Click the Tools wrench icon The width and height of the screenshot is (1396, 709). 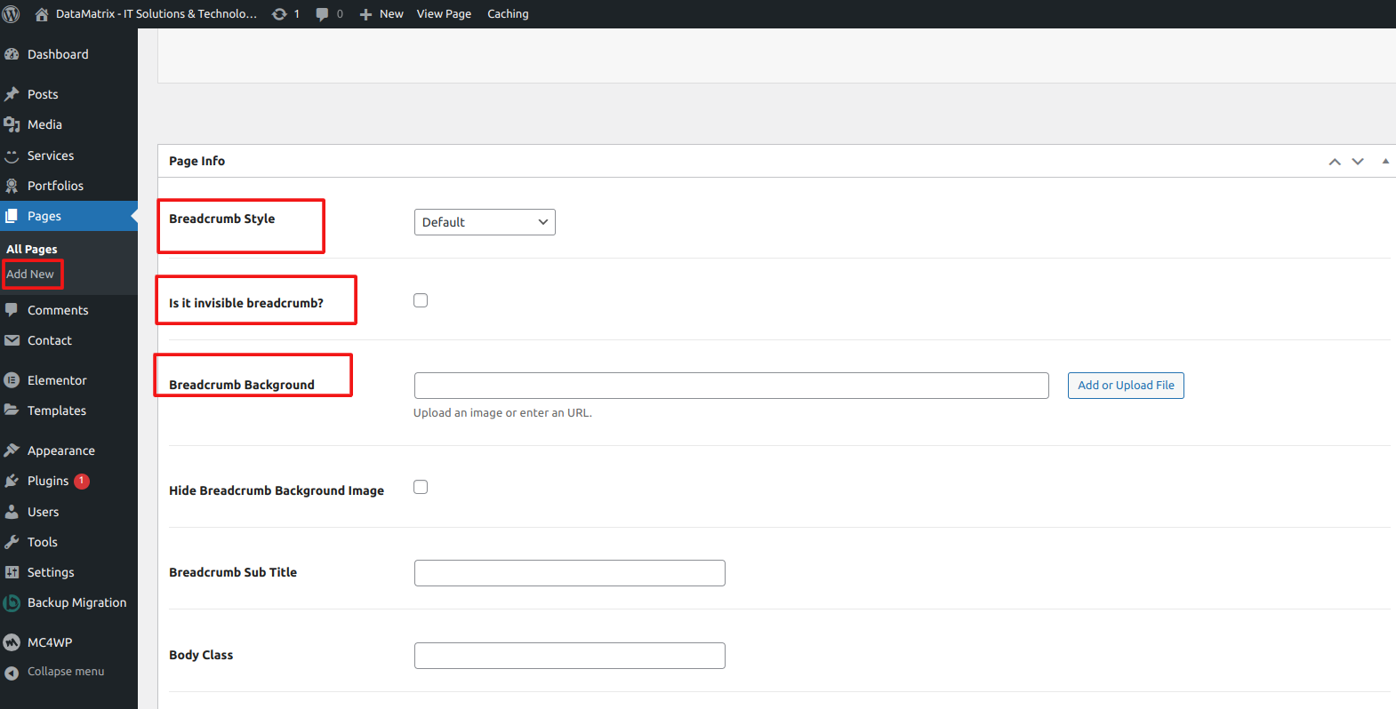tap(12, 542)
